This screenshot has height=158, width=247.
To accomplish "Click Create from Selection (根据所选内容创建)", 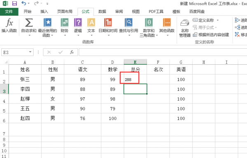I will (211, 35).
